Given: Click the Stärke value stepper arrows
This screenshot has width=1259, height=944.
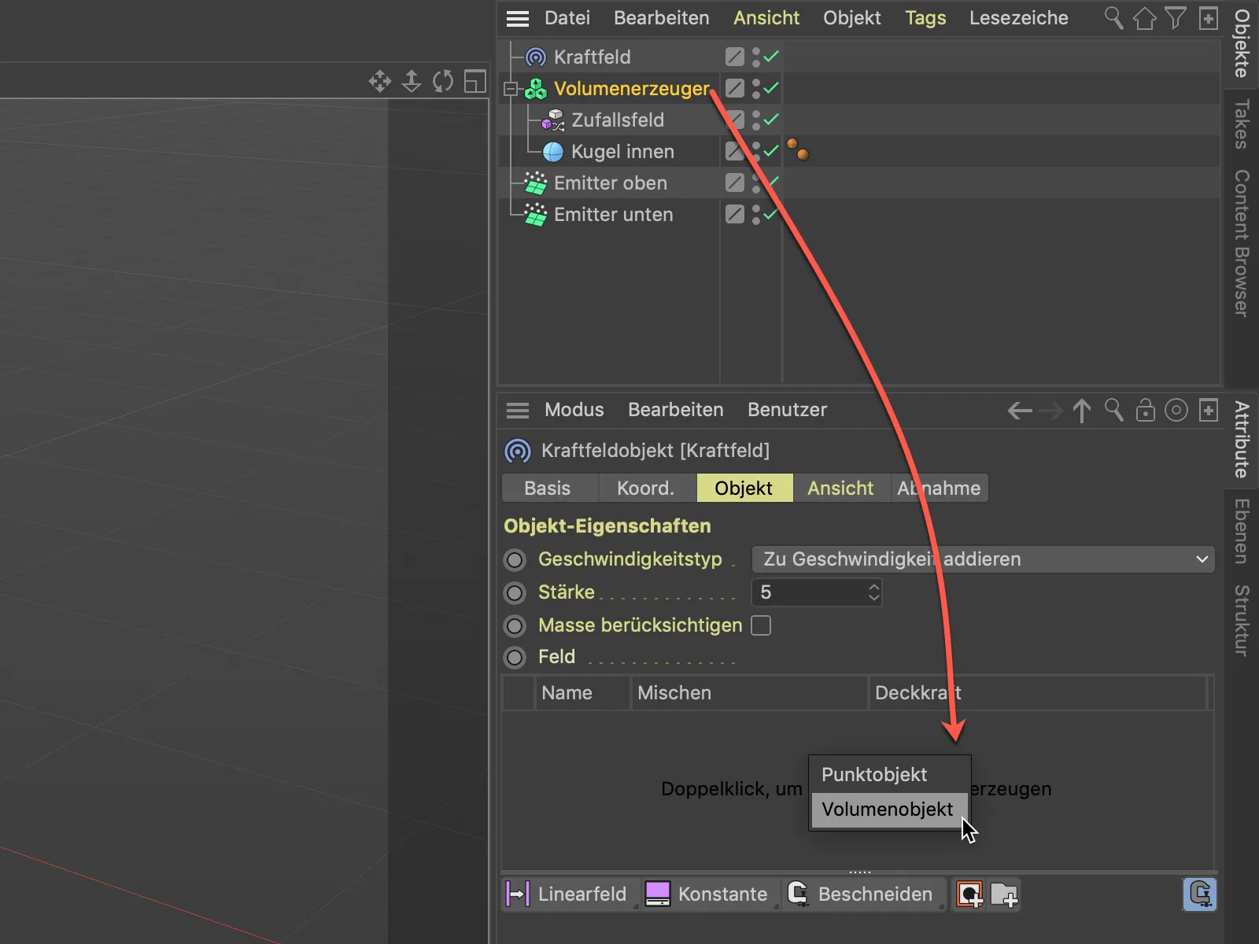Looking at the screenshot, I should 873,592.
